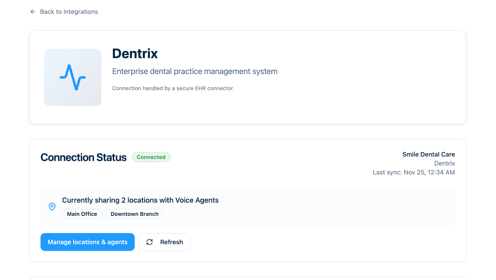Open Manage locations & agents
496x280 pixels.
point(87,242)
